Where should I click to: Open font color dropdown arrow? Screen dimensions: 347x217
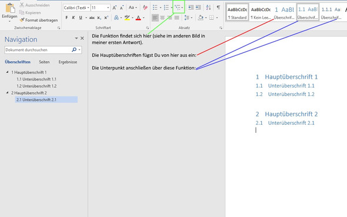pyautogui.click(x=144, y=18)
